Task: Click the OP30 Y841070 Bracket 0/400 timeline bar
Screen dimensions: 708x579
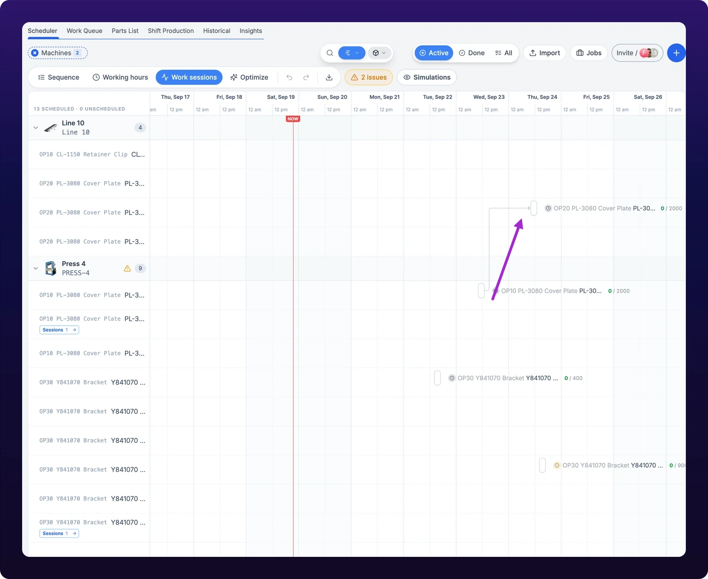Action: [x=437, y=378]
